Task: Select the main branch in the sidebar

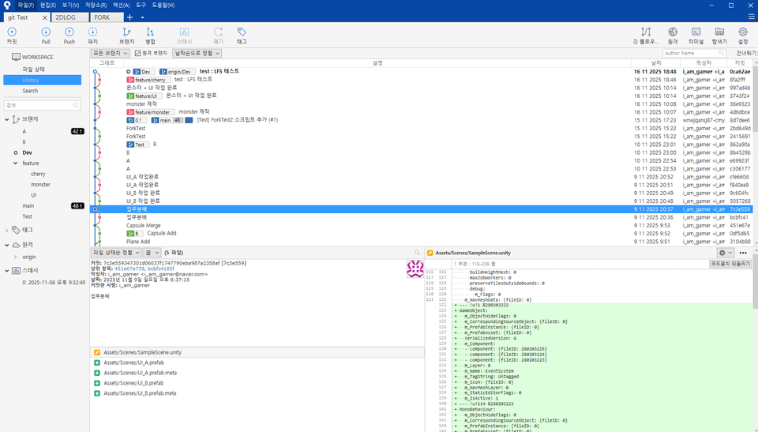Action: coord(28,206)
